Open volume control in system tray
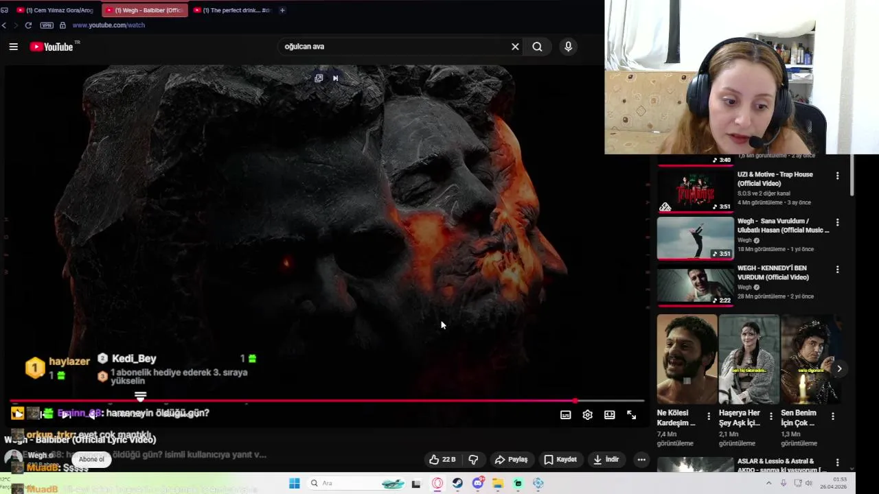The image size is (879, 494). [x=808, y=483]
